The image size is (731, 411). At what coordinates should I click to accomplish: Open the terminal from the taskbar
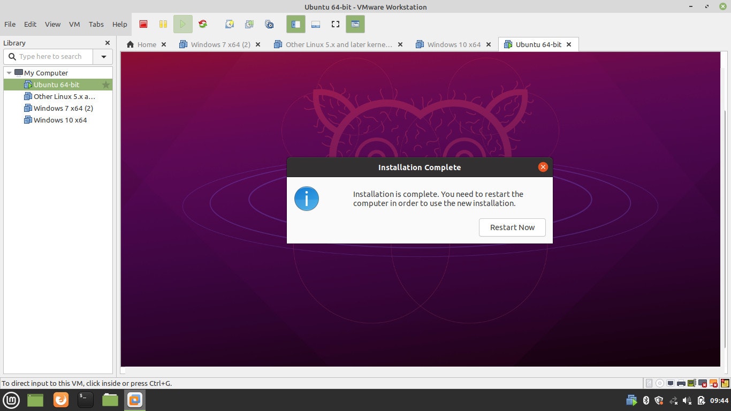click(85, 400)
